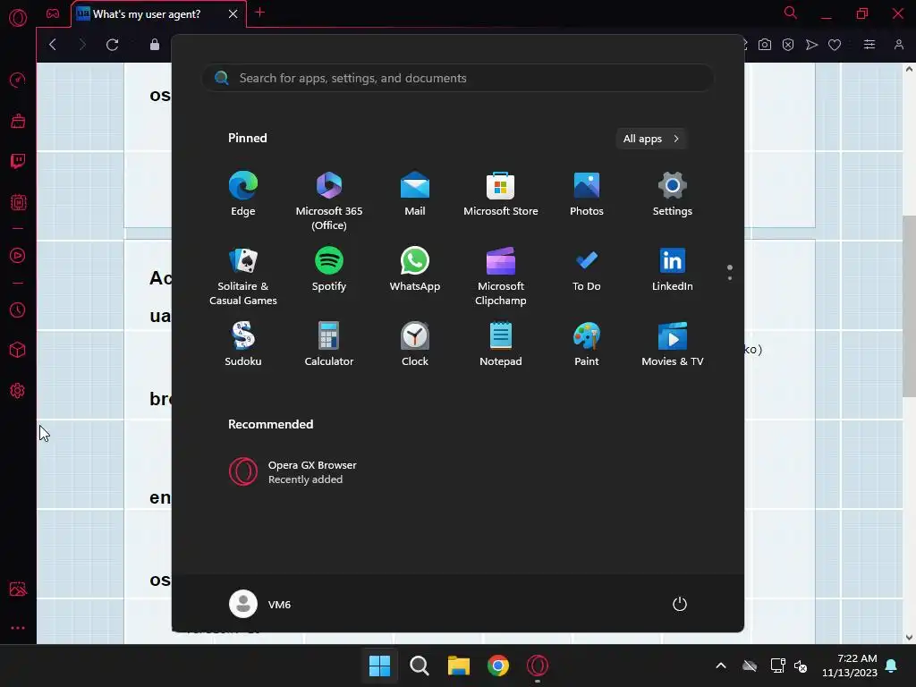Screen dimensions: 916x687
Task: Close the "What's my user agent?" tab
Action: tap(233, 14)
